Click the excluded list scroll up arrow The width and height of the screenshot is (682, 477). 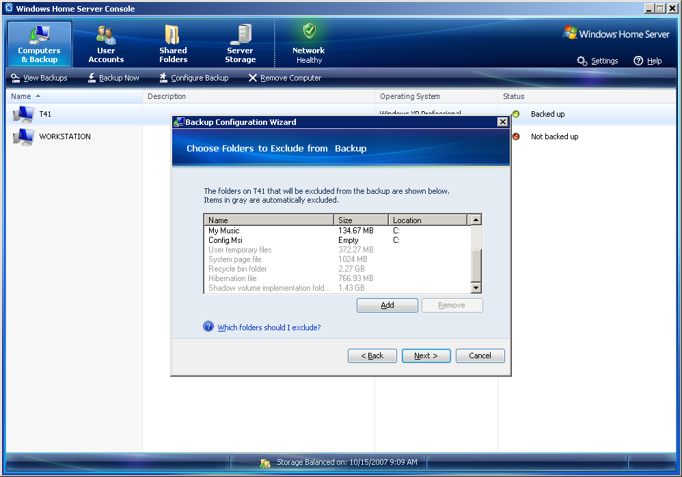tap(476, 220)
